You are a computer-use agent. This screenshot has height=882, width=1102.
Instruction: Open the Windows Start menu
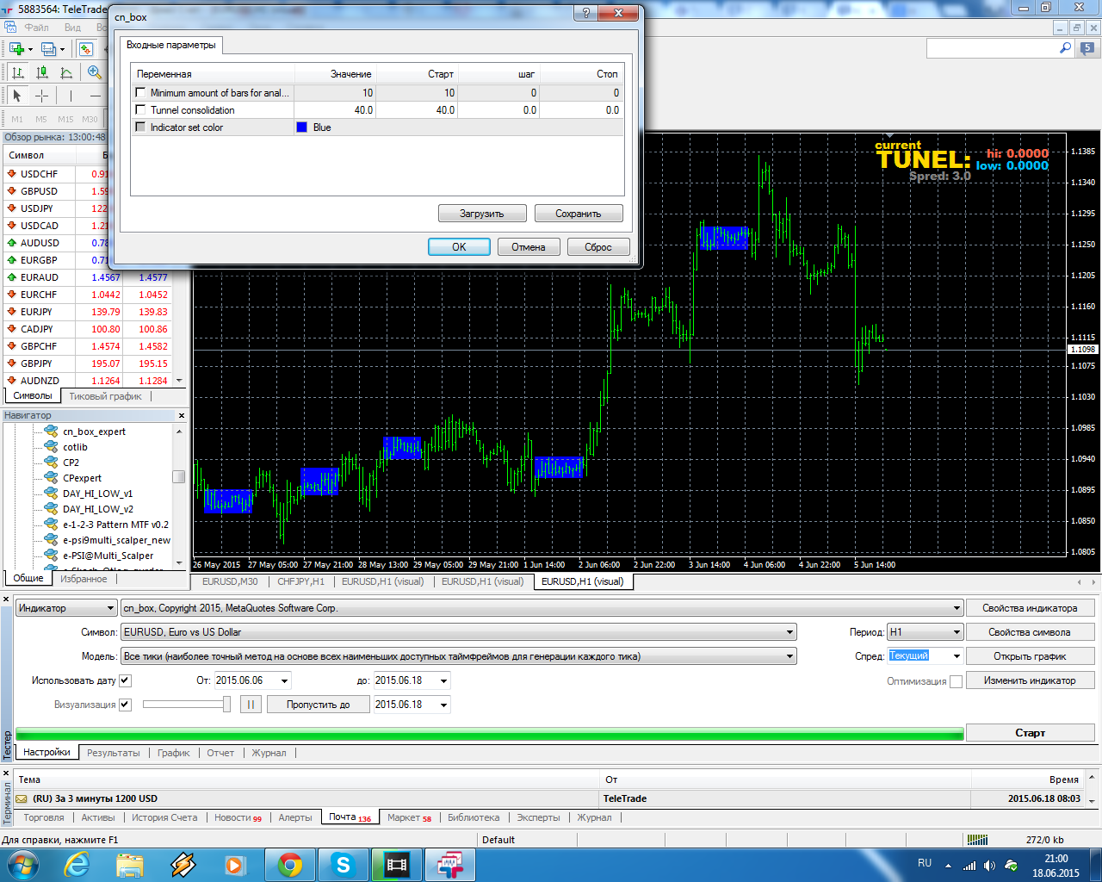[22, 864]
